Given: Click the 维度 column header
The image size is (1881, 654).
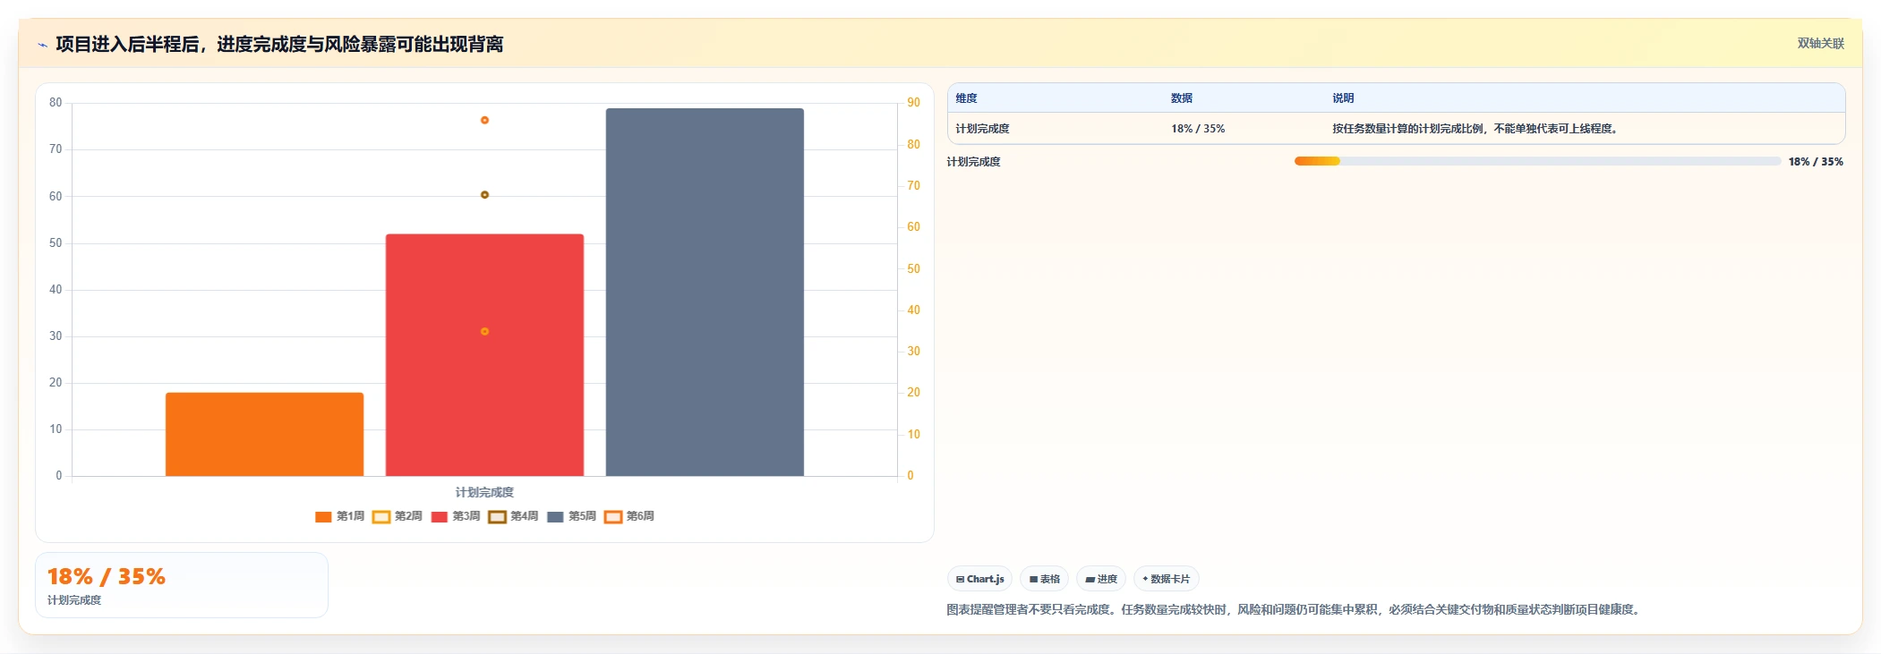Looking at the screenshot, I should coord(966,98).
